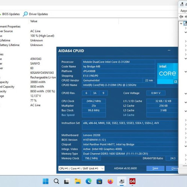This screenshot has height=187, width=187.
Task: Click the CPUID Name field Intel(R) Core(TM) i3-3120M
Action: (x=118, y=85)
